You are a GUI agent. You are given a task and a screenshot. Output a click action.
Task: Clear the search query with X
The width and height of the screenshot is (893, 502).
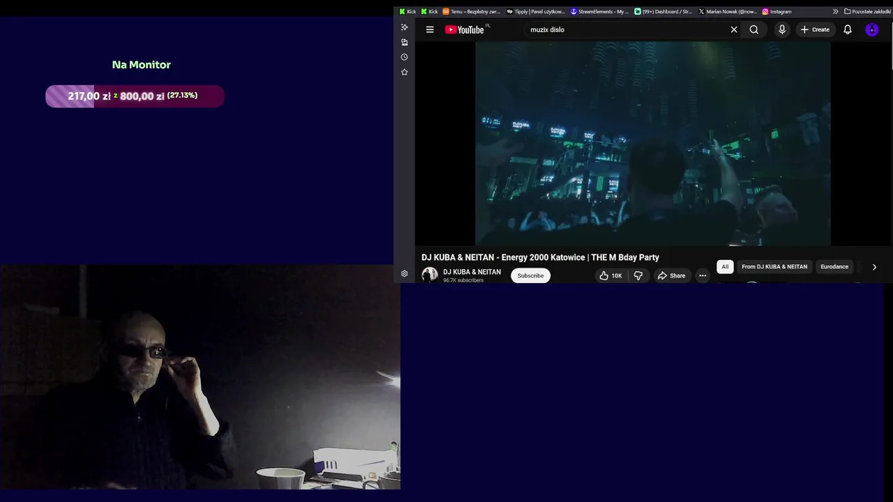pos(734,29)
